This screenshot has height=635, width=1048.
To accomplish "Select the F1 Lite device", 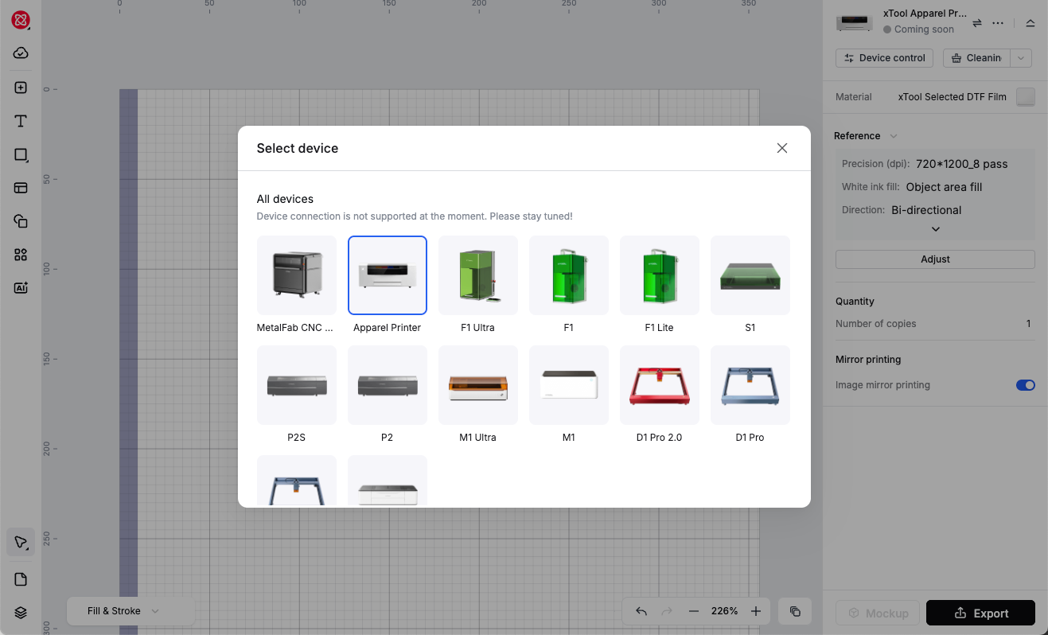I will click(x=660, y=275).
